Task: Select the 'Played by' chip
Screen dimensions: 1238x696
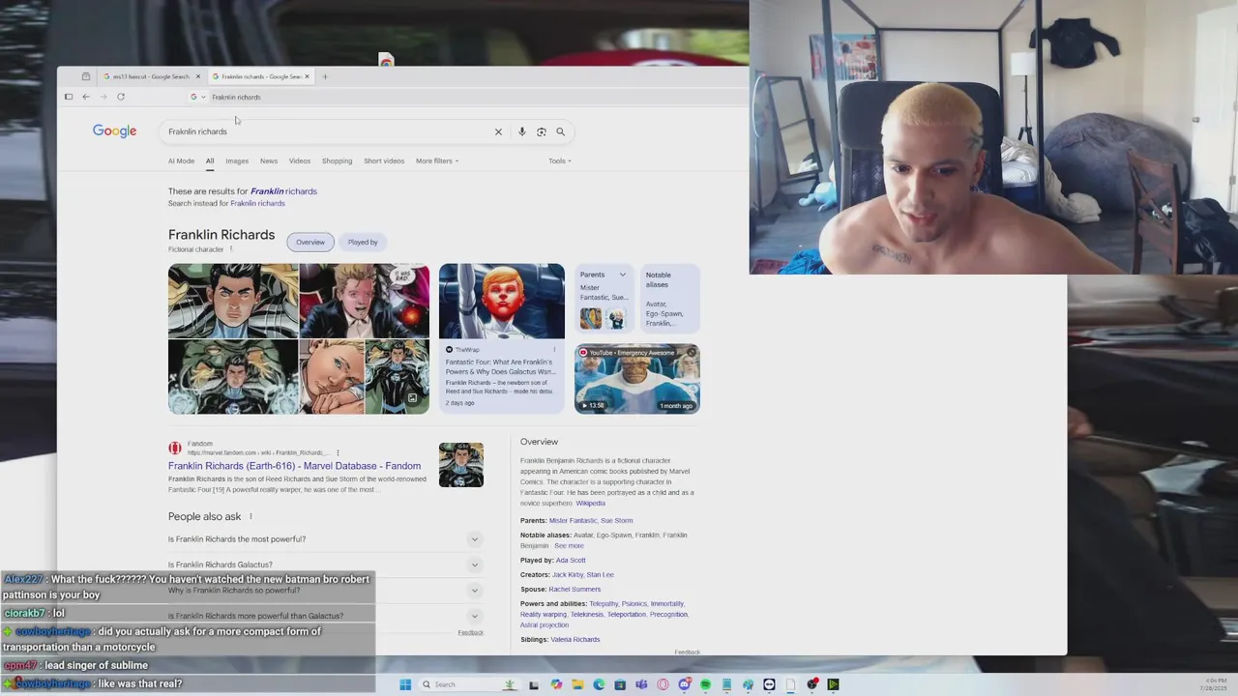Action: click(x=363, y=242)
